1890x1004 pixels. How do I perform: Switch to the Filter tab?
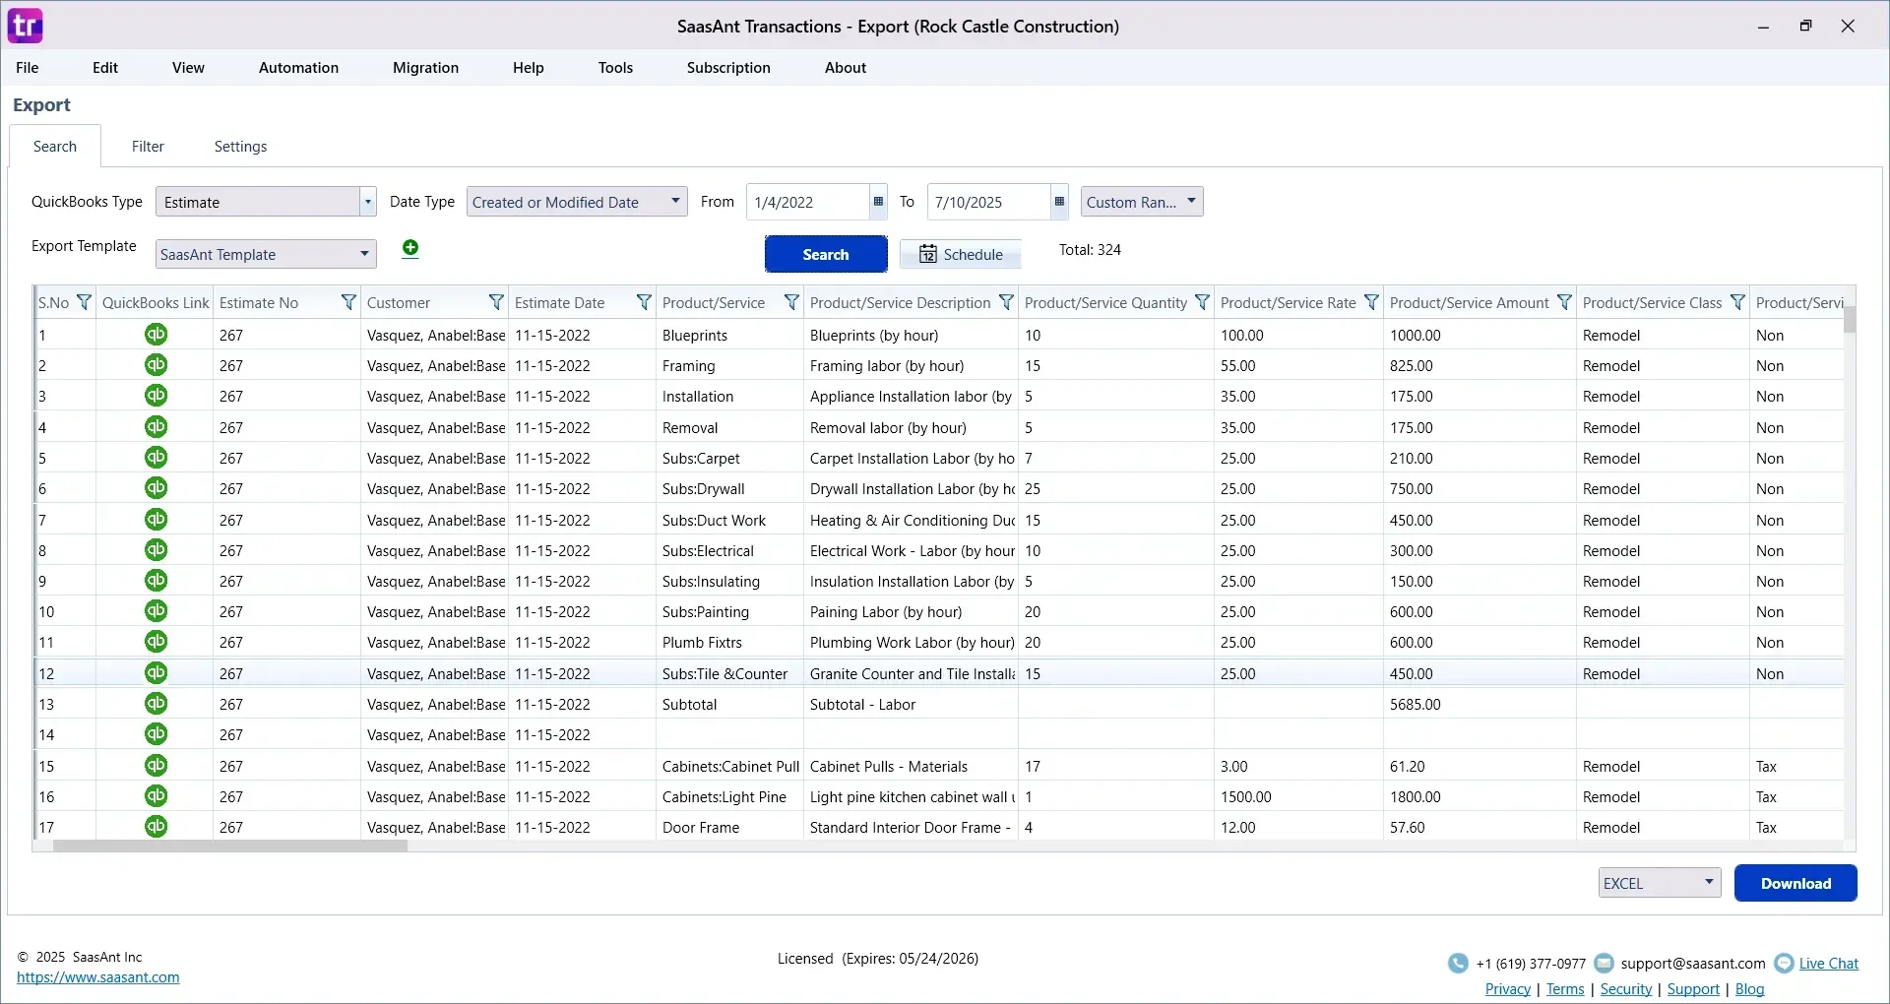[x=148, y=147]
